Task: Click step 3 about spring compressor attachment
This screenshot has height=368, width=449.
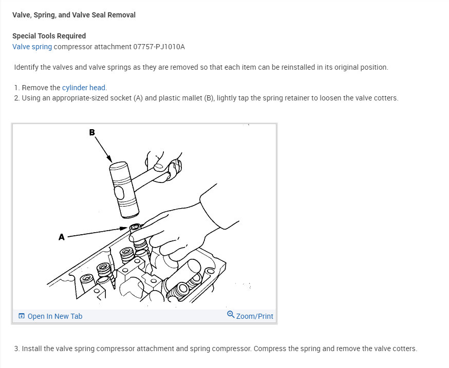Action: click(215, 349)
